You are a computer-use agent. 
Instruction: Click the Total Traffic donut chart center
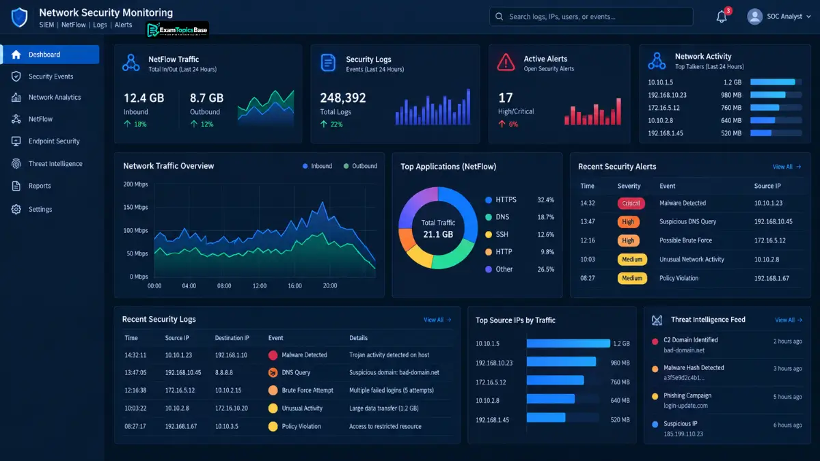pyautogui.click(x=438, y=228)
